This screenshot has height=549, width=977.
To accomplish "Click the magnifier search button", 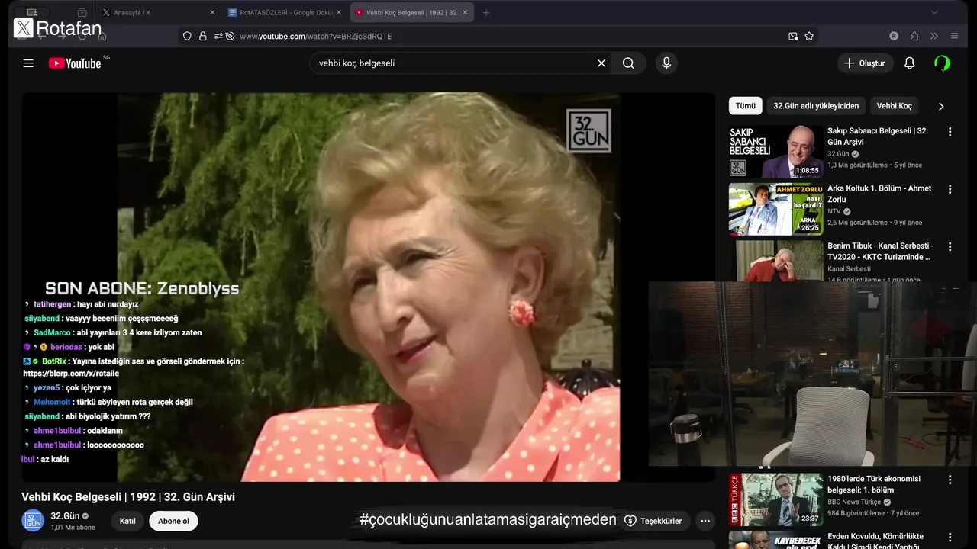I will [628, 63].
